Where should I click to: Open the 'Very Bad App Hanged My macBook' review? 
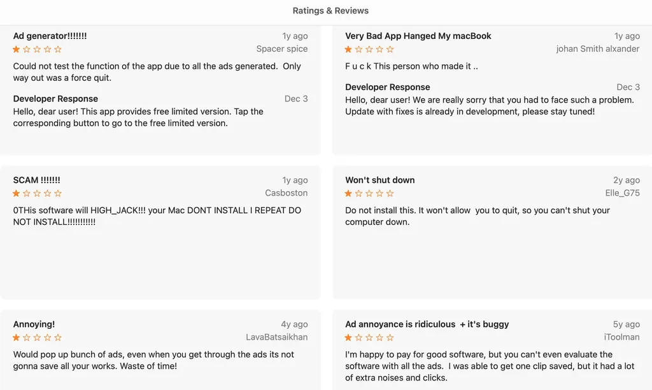click(418, 36)
